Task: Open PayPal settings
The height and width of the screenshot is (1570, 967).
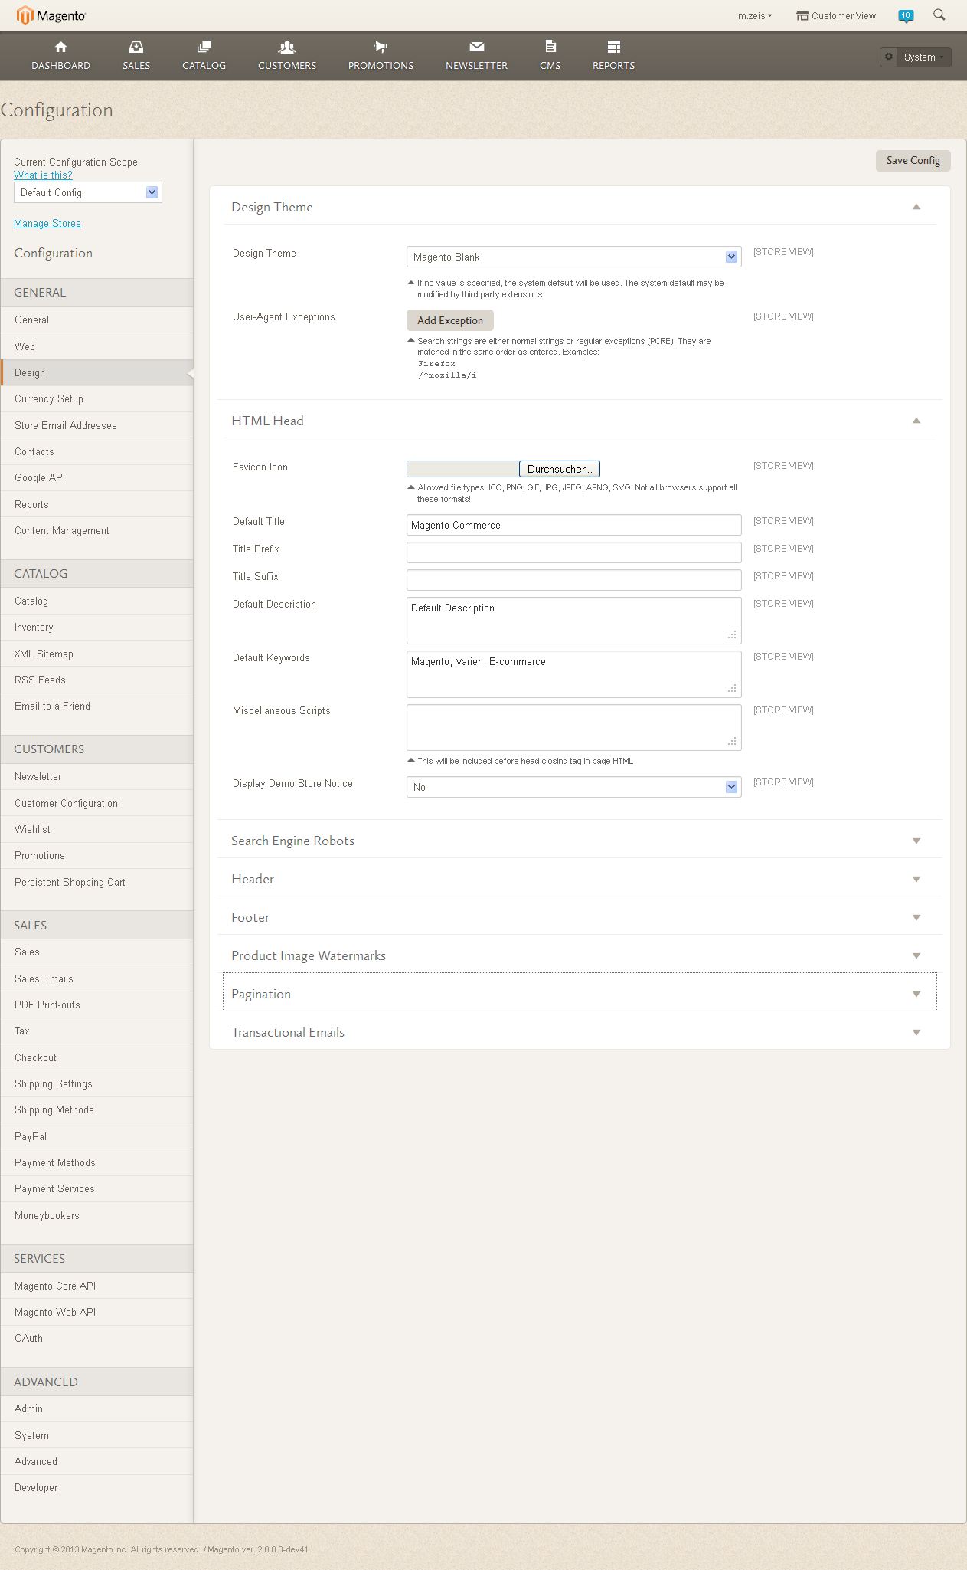Action: [x=96, y=1136]
